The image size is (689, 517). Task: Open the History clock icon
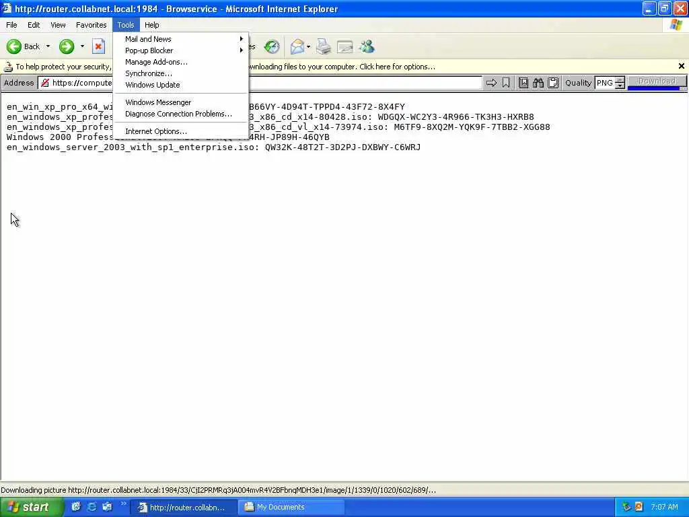(272, 46)
